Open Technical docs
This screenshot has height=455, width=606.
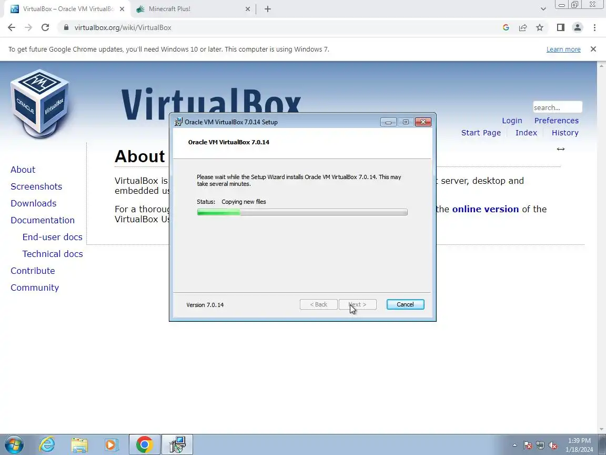[x=53, y=254]
